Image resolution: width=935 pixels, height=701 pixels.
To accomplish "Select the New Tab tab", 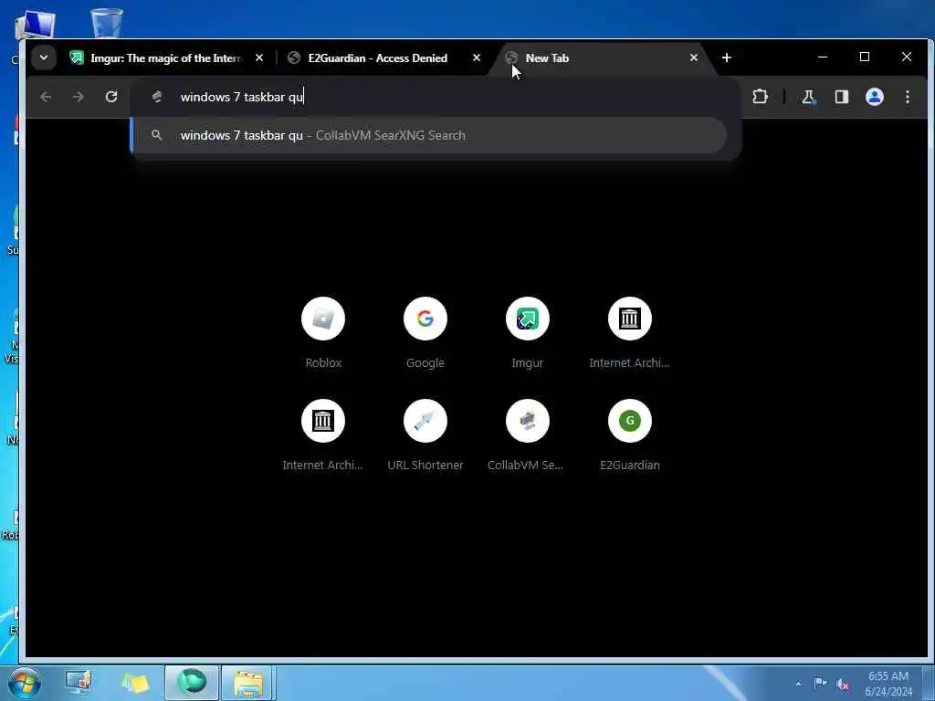I will click(x=603, y=58).
